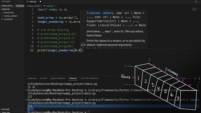201x113 pixels.
Task: Click previous signature arrow above 1/2
Action: (83, 42)
